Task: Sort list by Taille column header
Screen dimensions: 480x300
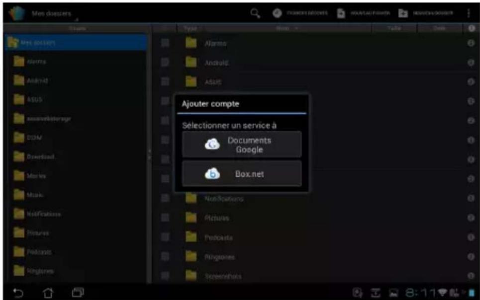Action: pyautogui.click(x=394, y=28)
